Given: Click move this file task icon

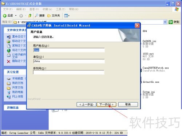Looking at the screenshot, I should (x=9, y=41).
